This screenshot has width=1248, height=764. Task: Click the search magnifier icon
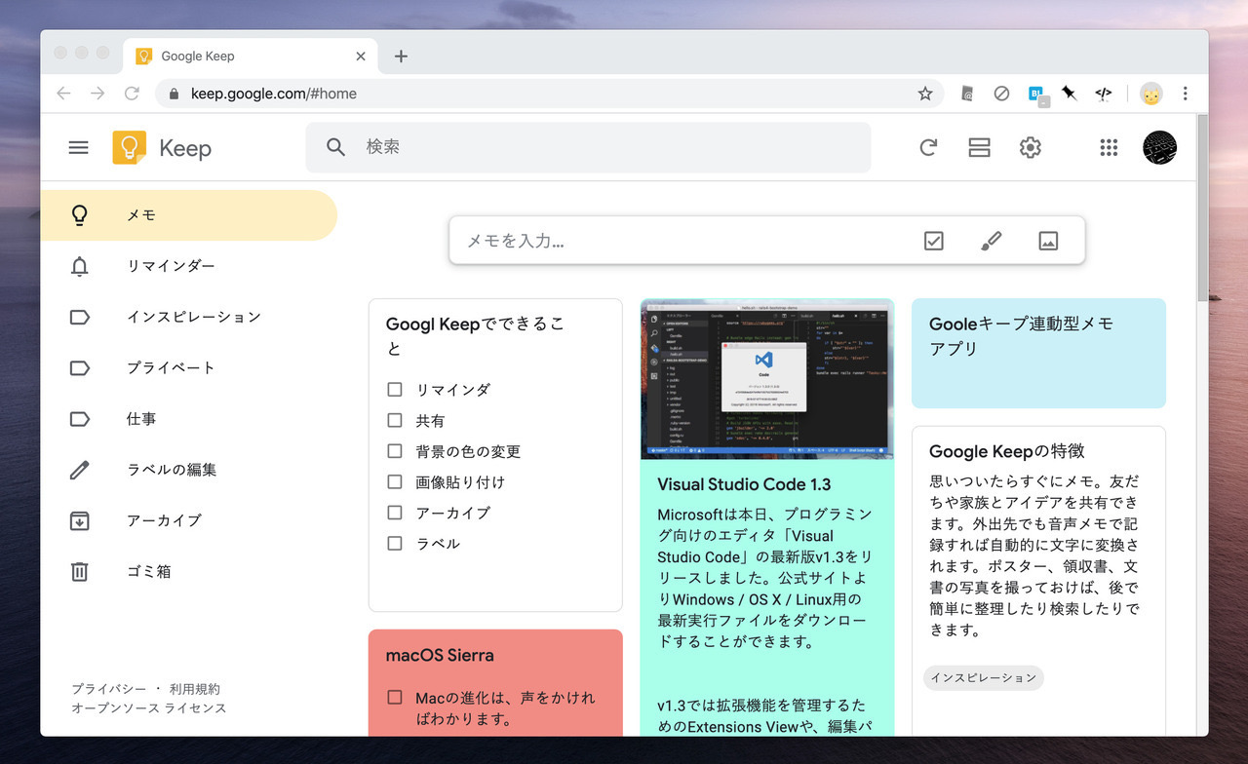click(x=335, y=147)
